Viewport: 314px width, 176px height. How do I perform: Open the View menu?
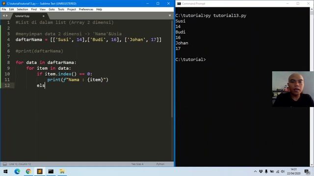43,9
